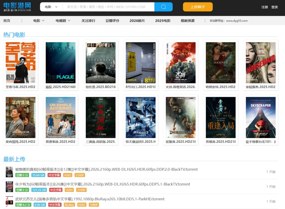The image size is (285, 209).
Task: Open the 关注排行 navigation item
Action: 88,21
